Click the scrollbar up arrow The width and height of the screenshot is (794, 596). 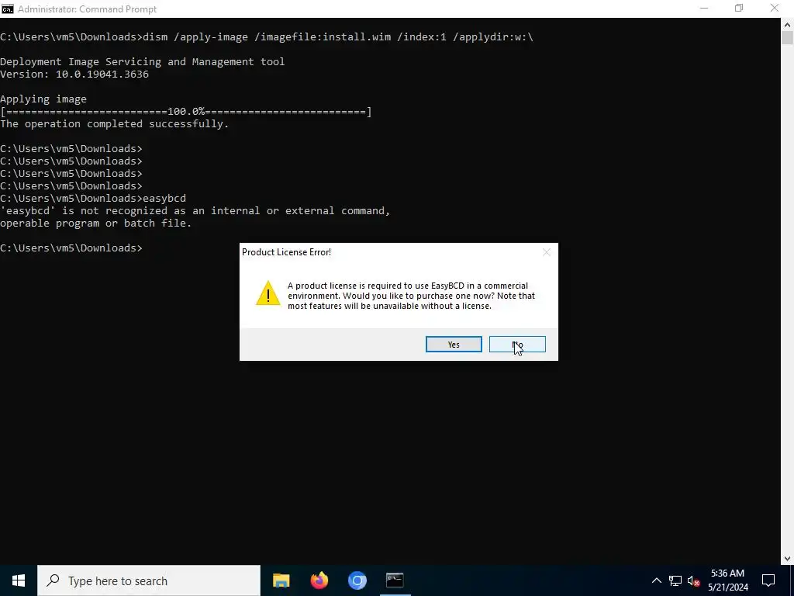[x=787, y=24]
